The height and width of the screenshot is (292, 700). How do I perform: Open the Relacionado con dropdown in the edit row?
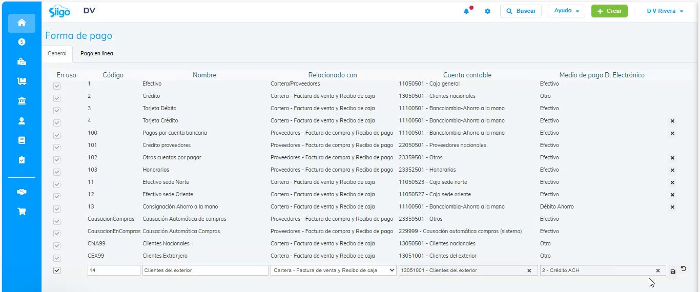tap(334, 270)
